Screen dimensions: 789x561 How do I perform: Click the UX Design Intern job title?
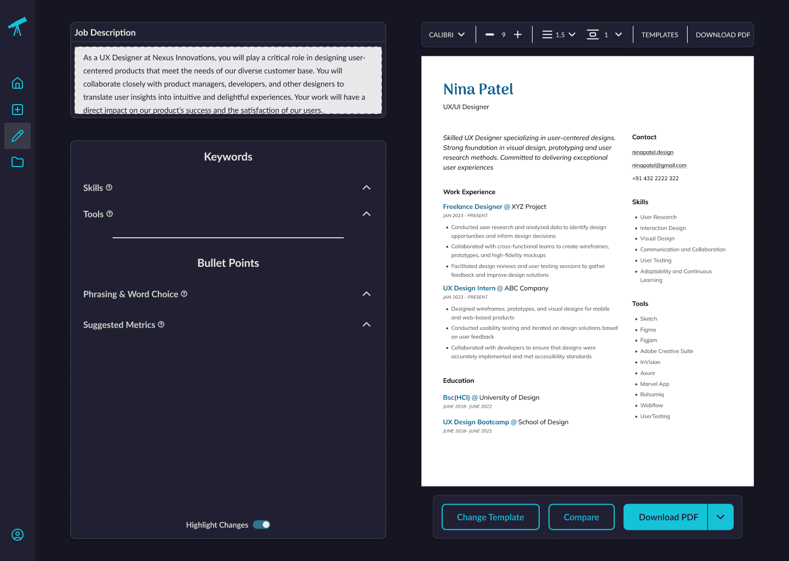[x=469, y=288]
